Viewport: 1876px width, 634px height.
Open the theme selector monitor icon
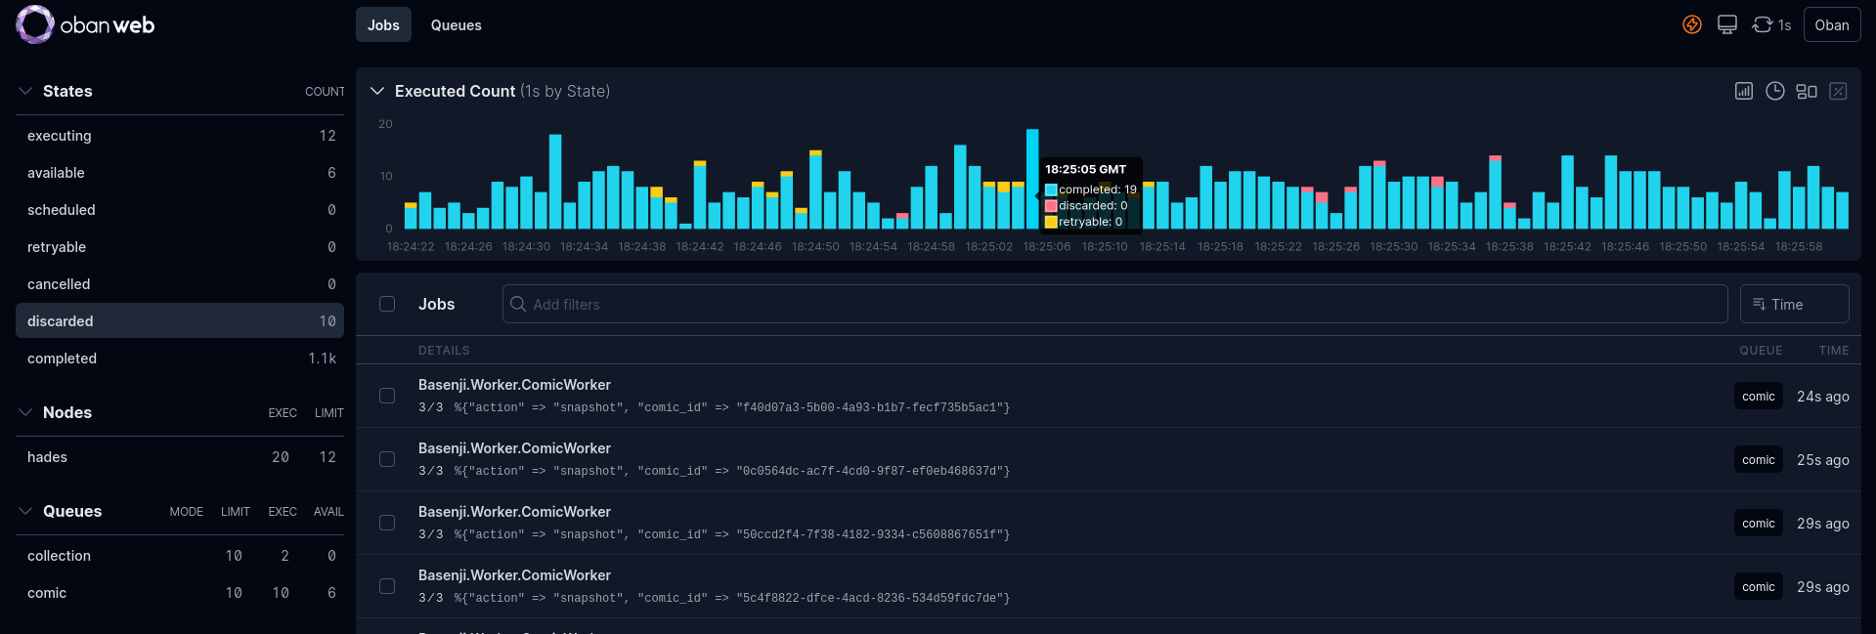tap(1727, 25)
